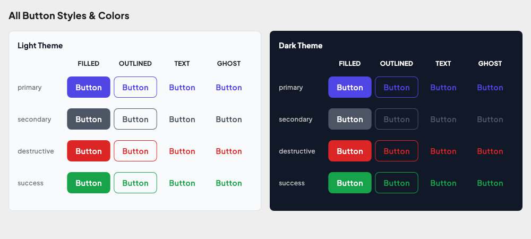Activate the dark theme filled success button

click(x=350, y=183)
